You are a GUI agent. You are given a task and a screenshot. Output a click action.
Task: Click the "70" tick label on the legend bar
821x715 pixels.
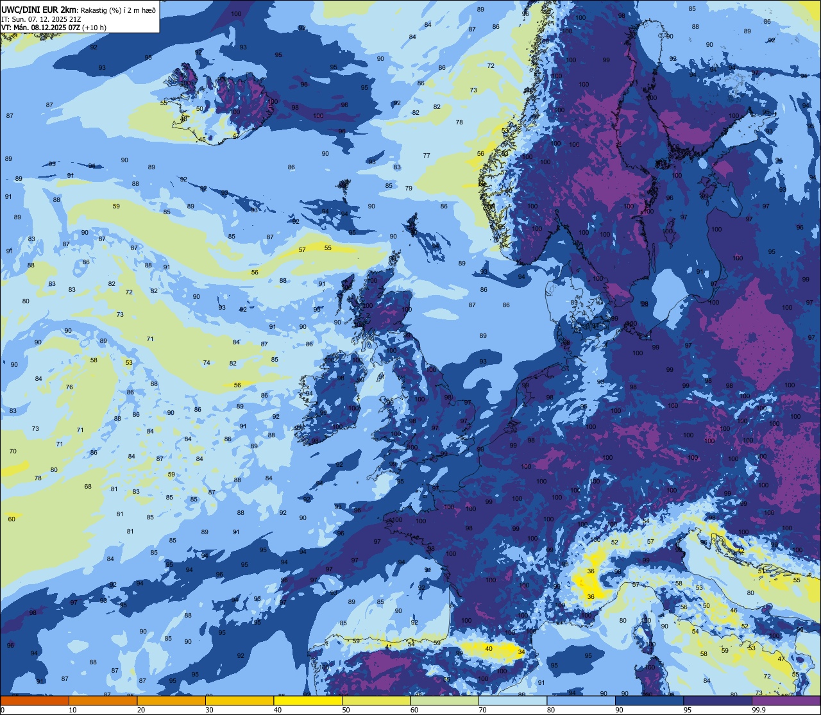click(x=482, y=710)
